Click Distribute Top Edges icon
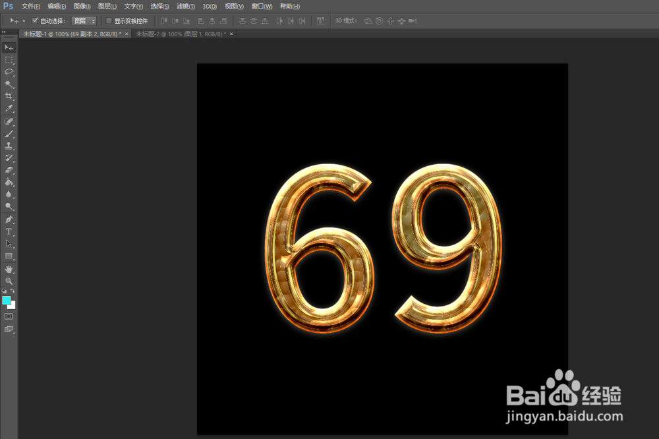This screenshot has height=439, width=659. click(x=242, y=20)
